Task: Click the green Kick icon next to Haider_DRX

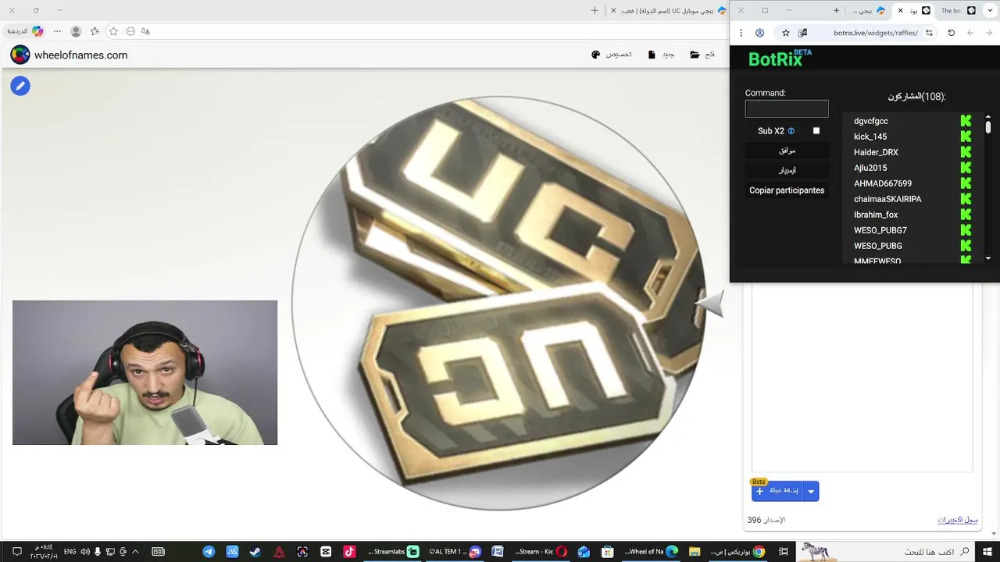Action: coord(966,152)
